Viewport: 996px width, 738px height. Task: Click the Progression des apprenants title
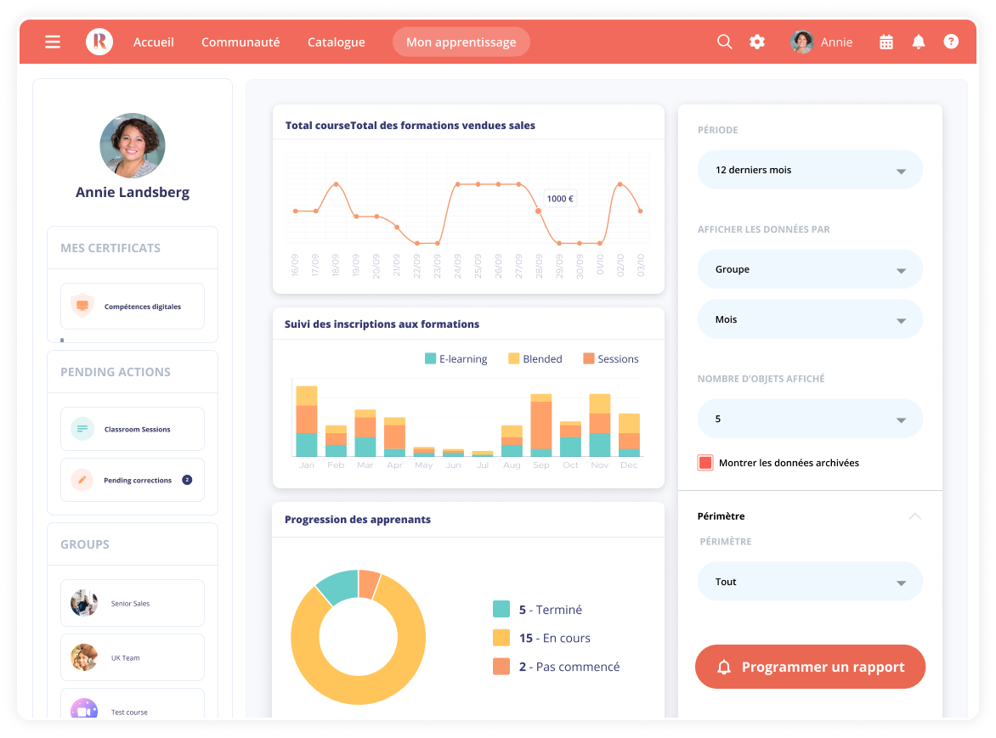[358, 519]
